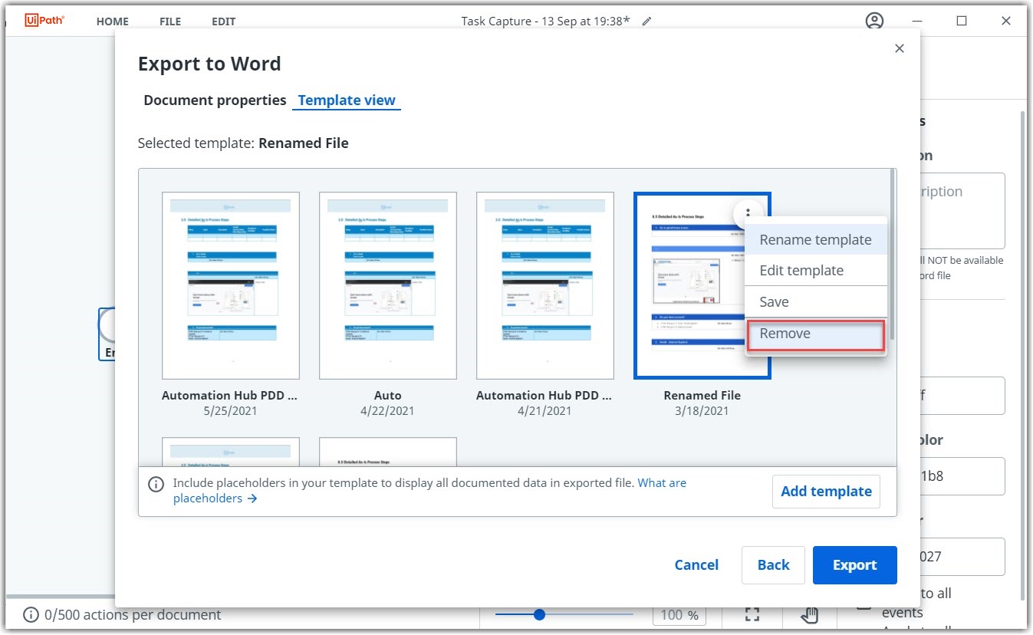The image size is (1033, 635).
Task: Click the fit-to-screen icon
Action: pyautogui.click(x=752, y=614)
